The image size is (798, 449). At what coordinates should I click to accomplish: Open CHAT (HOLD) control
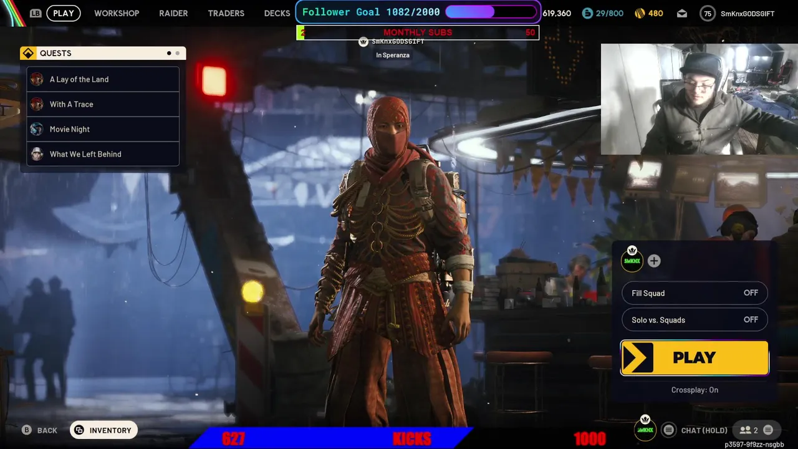[x=704, y=430]
